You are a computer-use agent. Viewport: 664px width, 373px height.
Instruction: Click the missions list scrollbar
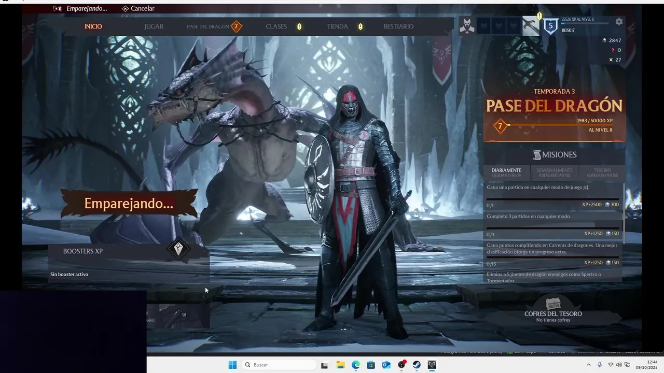(x=624, y=212)
